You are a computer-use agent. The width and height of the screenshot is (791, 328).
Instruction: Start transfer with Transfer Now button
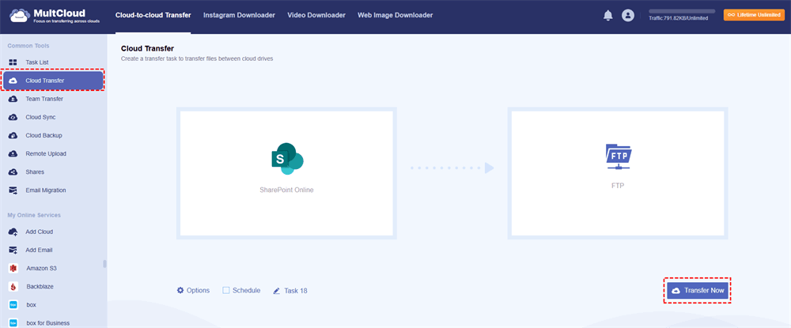(x=697, y=291)
